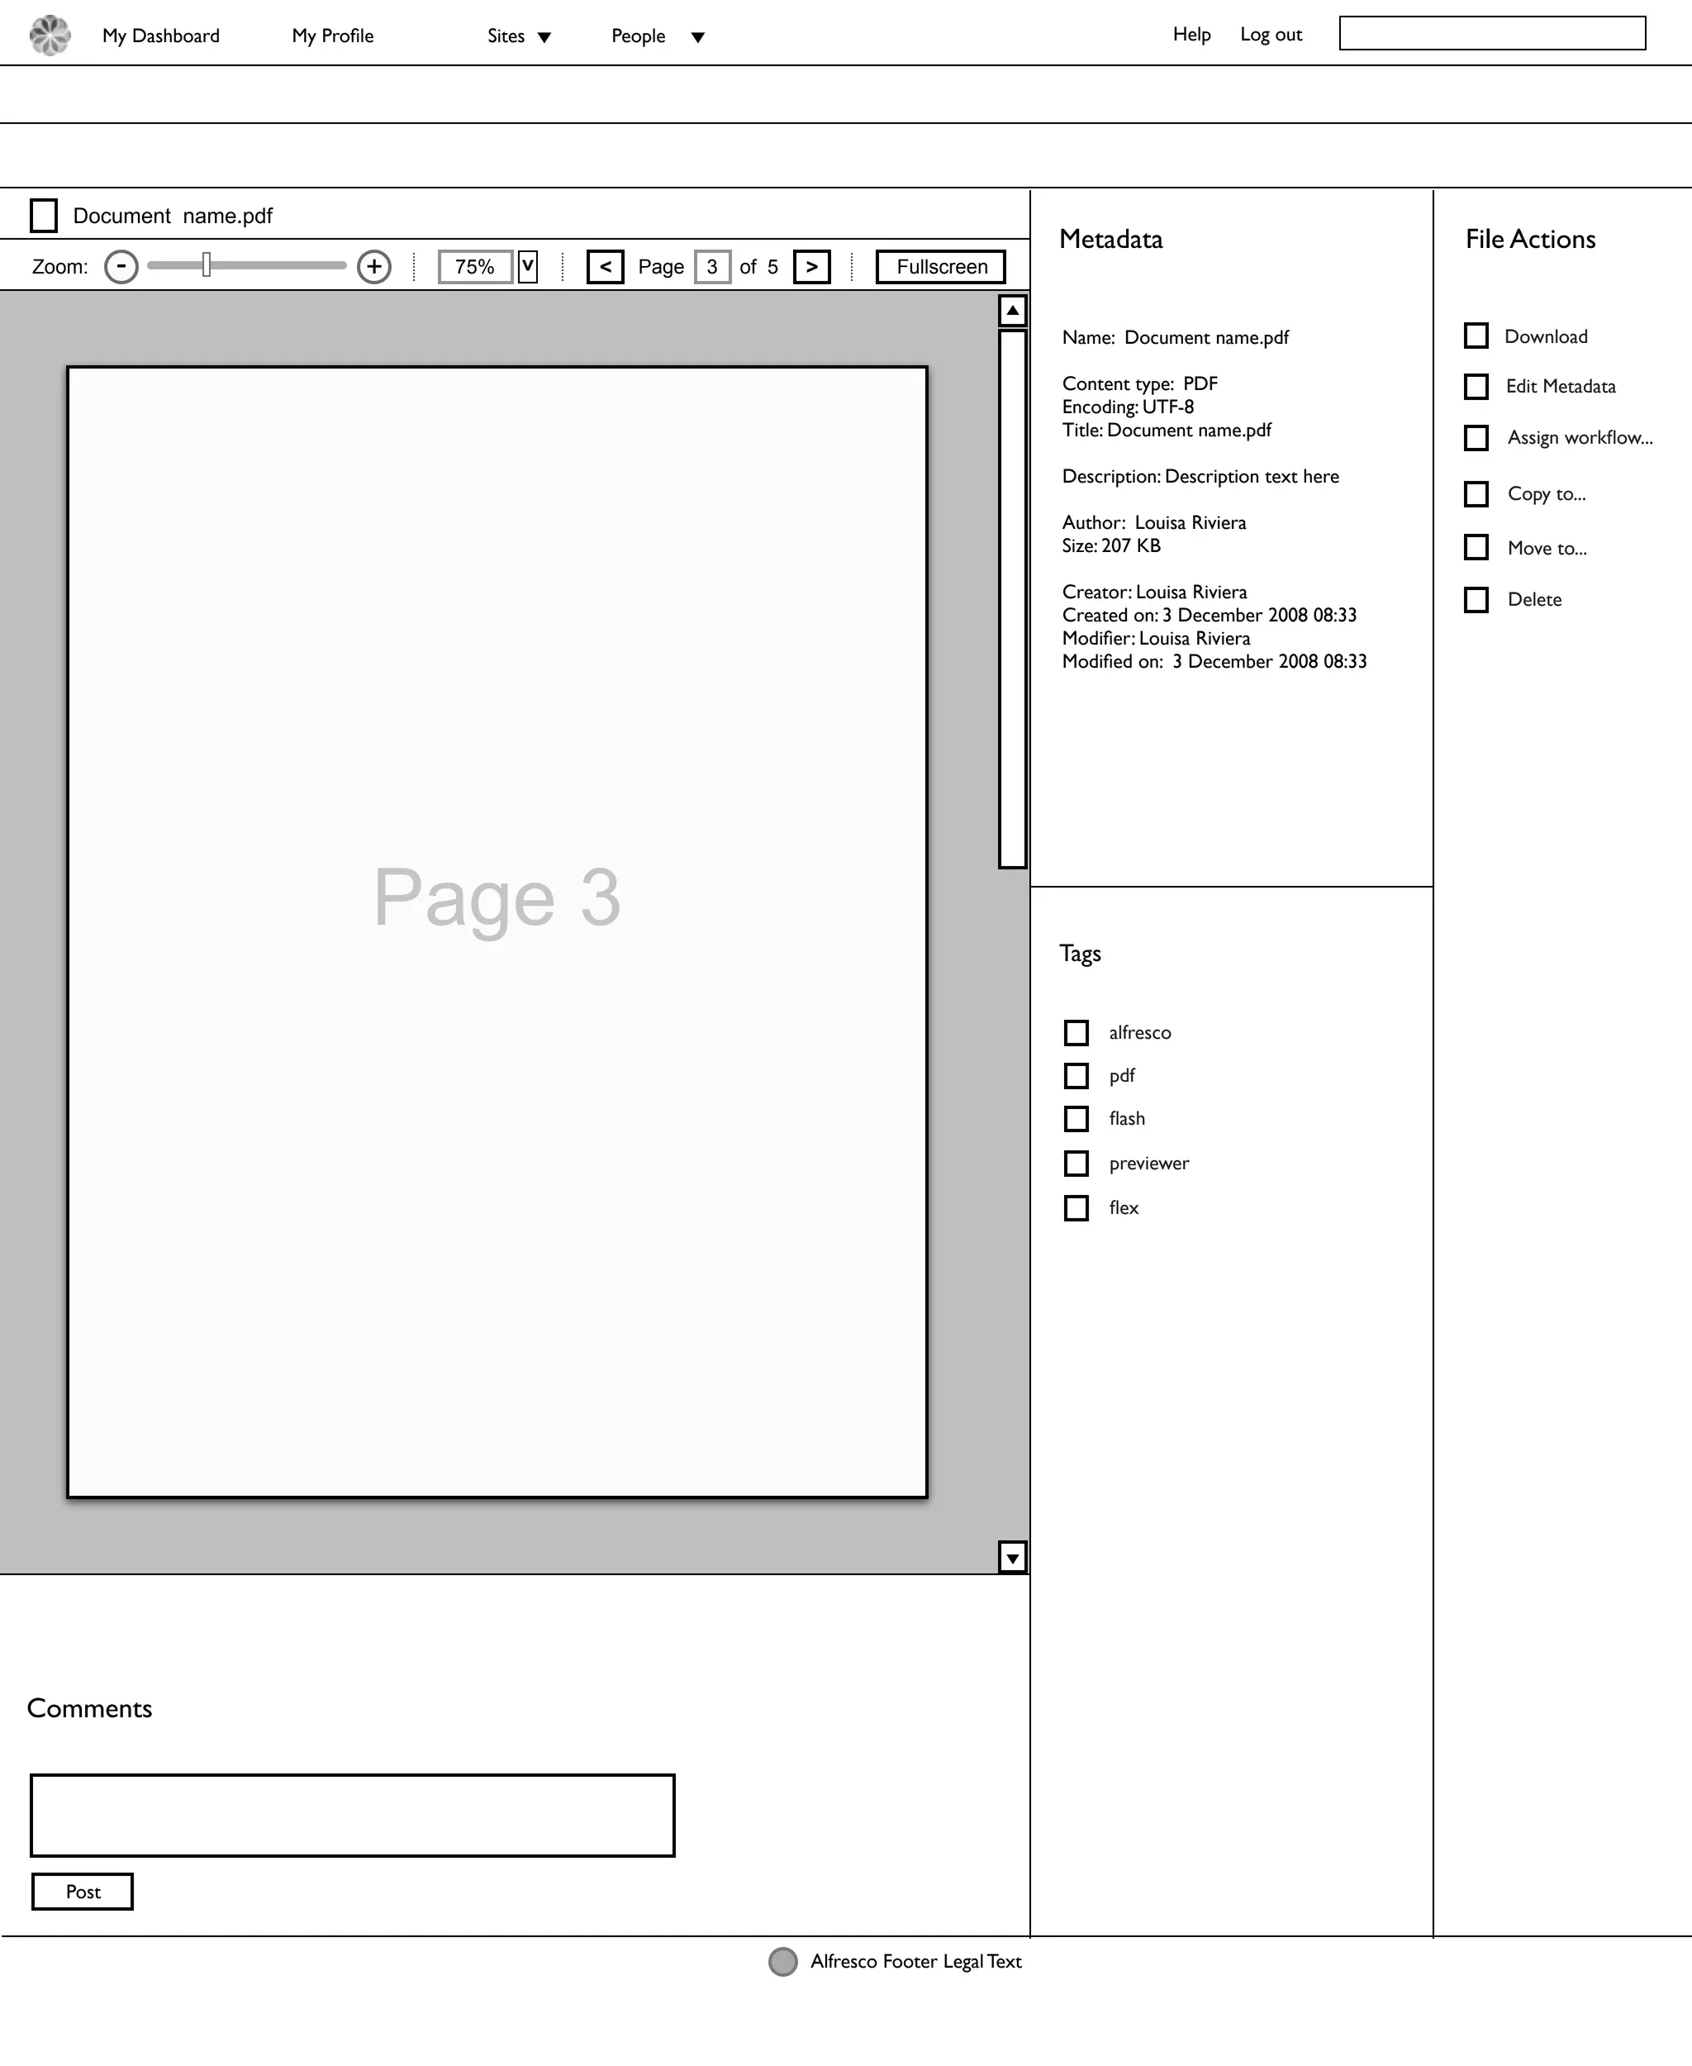The image size is (1692, 2066).
Task: Click the Download action icon
Action: point(1476,336)
